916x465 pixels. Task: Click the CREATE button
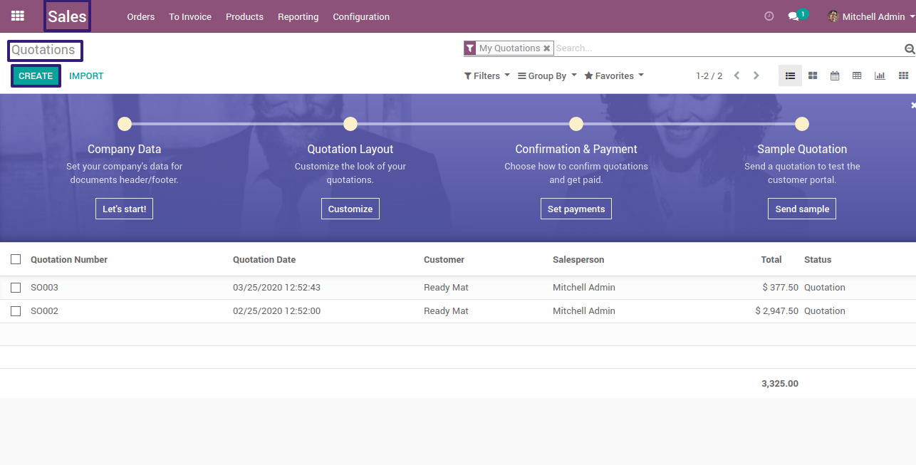pos(36,75)
